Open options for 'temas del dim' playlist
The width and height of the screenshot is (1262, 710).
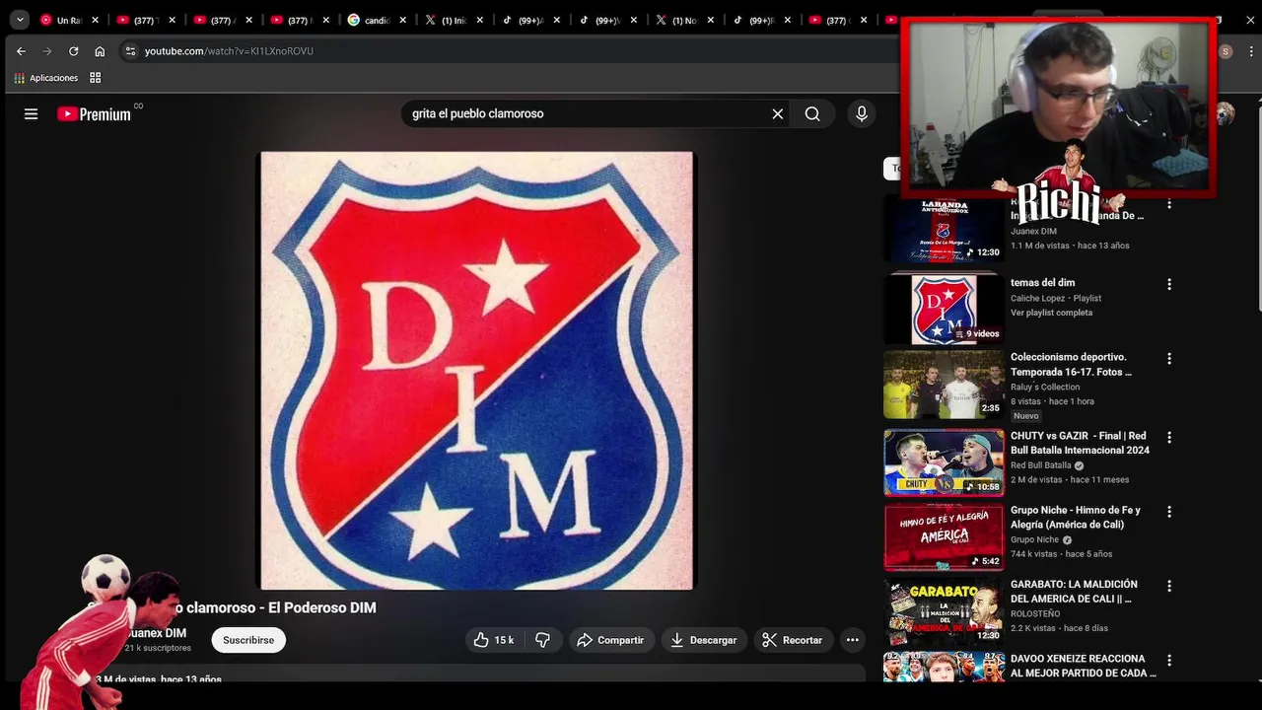pyautogui.click(x=1169, y=284)
